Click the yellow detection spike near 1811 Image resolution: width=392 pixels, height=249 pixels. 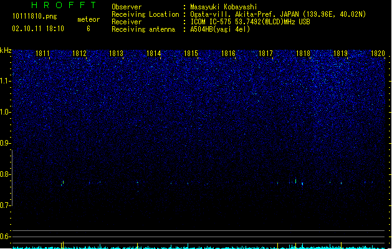62,245
